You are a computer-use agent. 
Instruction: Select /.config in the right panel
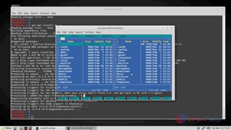coord(143,50)
